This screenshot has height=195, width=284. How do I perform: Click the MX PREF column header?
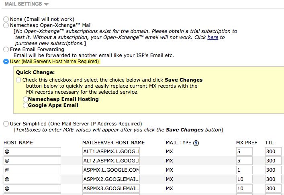click(x=247, y=143)
